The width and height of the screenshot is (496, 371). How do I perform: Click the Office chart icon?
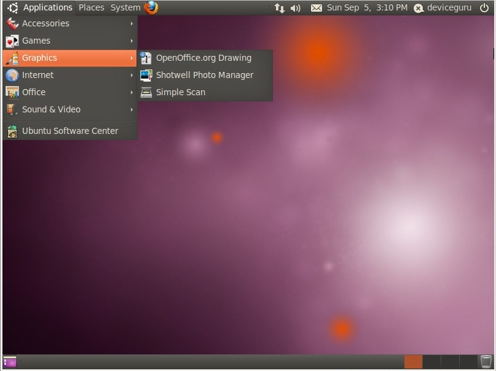click(x=12, y=93)
